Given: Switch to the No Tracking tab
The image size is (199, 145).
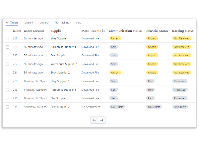Looking at the screenshot, I should [x=62, y=23].
